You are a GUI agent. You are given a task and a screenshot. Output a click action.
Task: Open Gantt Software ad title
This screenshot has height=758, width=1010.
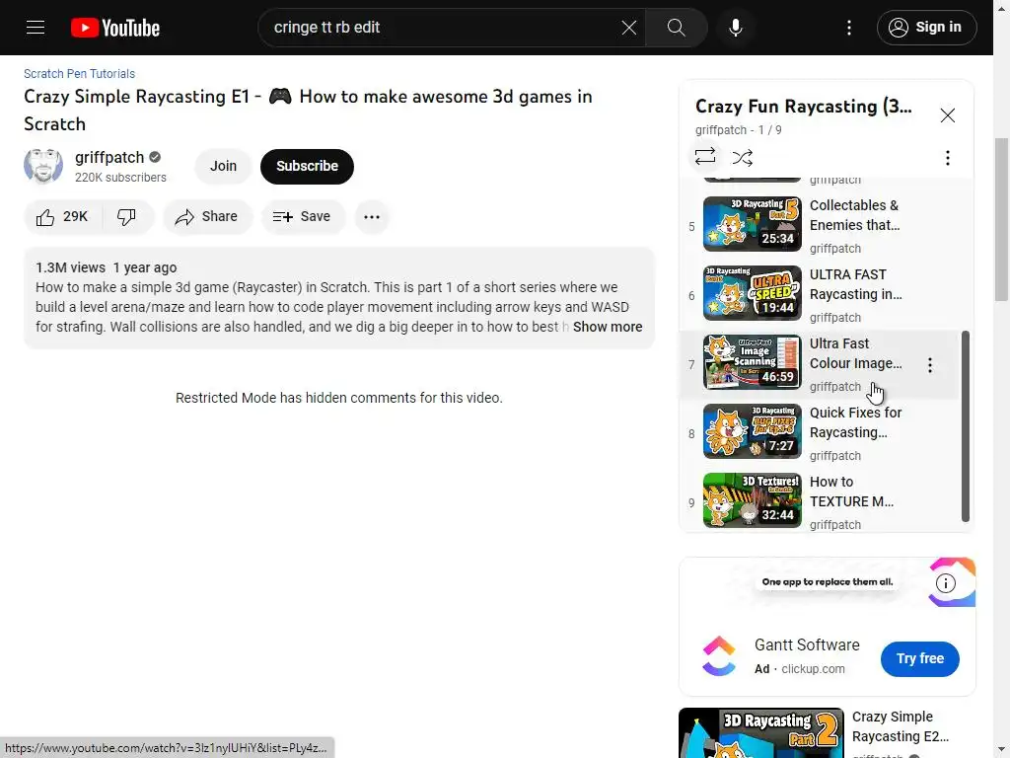pos(807,644)
